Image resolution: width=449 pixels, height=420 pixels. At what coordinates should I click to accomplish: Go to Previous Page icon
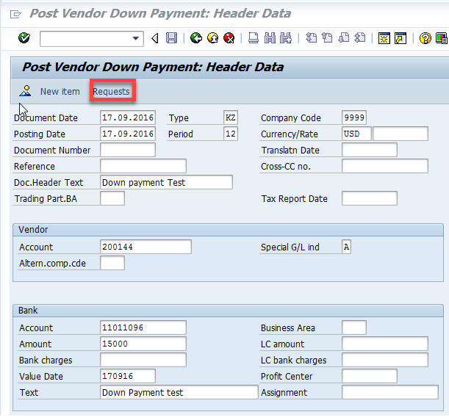click(x=327, y=38)
